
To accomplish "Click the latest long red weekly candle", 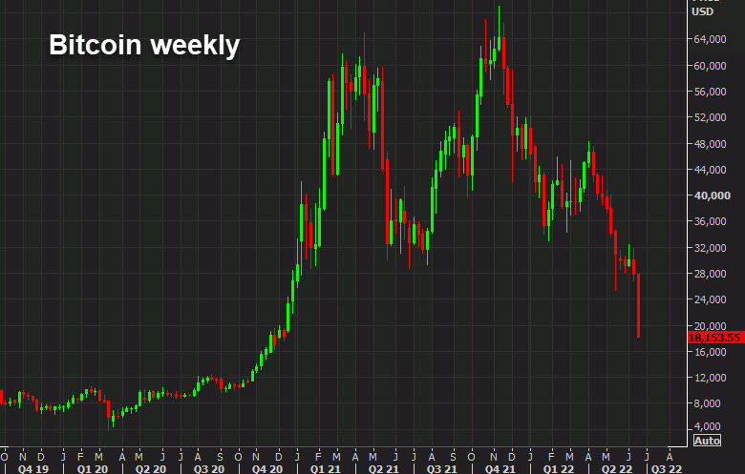I will [639, 305].
